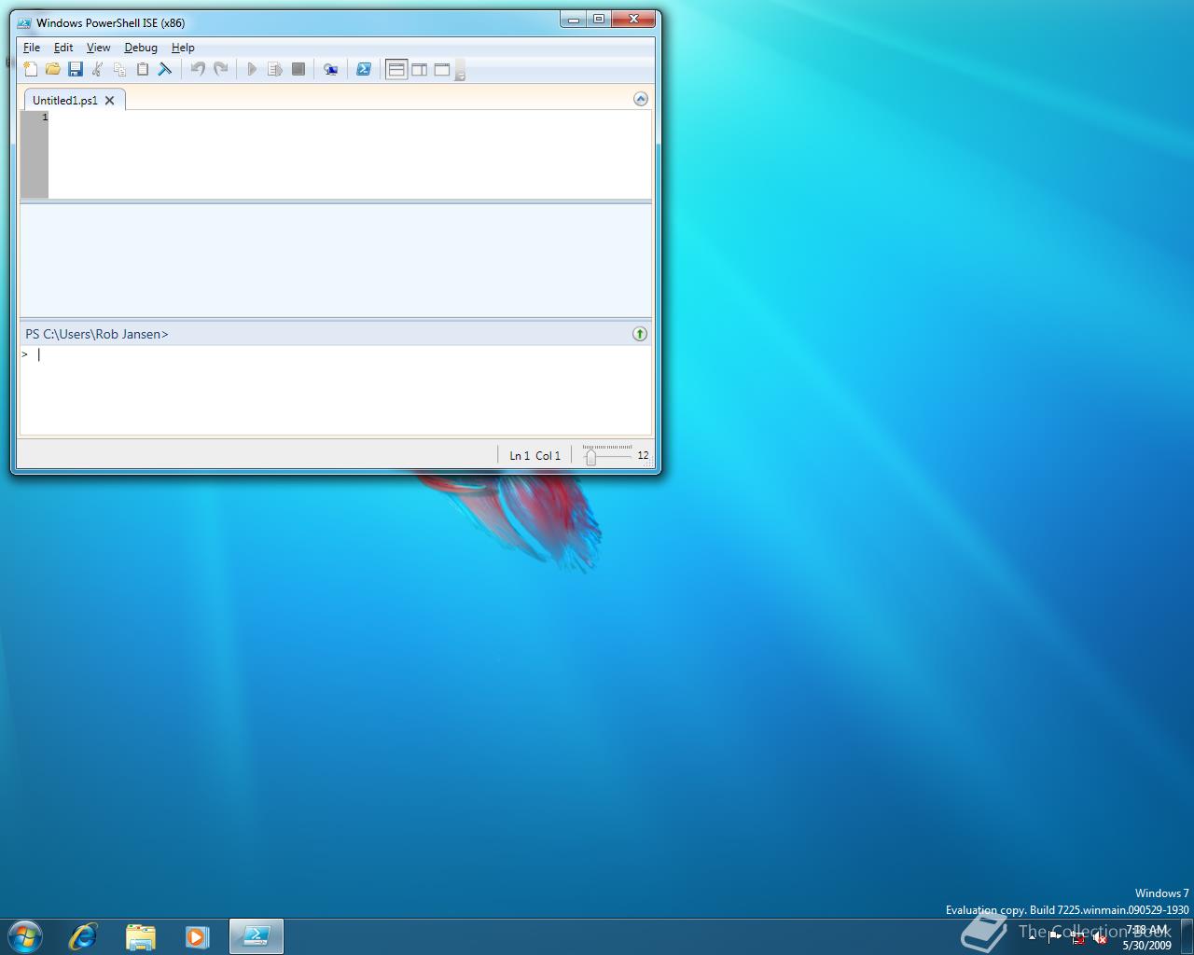
Task: Select the Untitled1.ps1 script tab
Action: (x=65, y=100)
